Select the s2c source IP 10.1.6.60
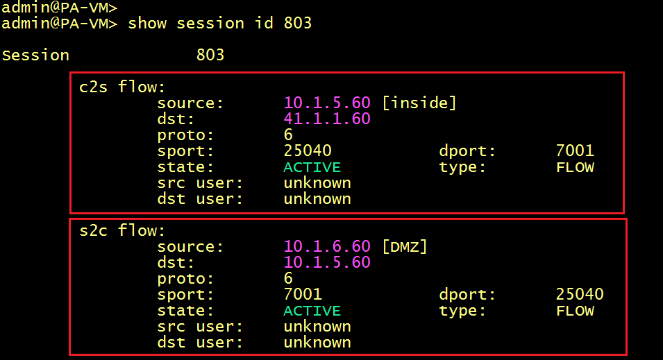 coord(327,246)
